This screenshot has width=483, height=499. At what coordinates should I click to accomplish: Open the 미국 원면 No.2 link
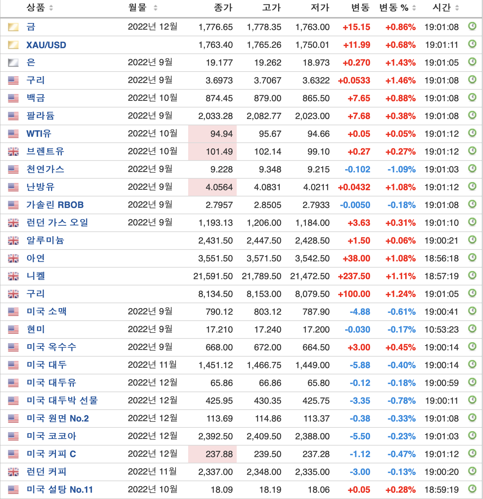pyautogui.click(x=57, y=418)
